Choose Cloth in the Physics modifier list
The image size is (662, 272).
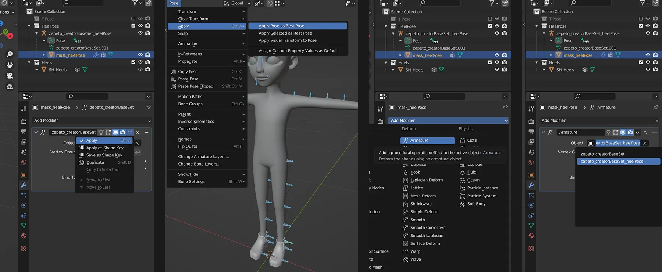pos(472,141)
